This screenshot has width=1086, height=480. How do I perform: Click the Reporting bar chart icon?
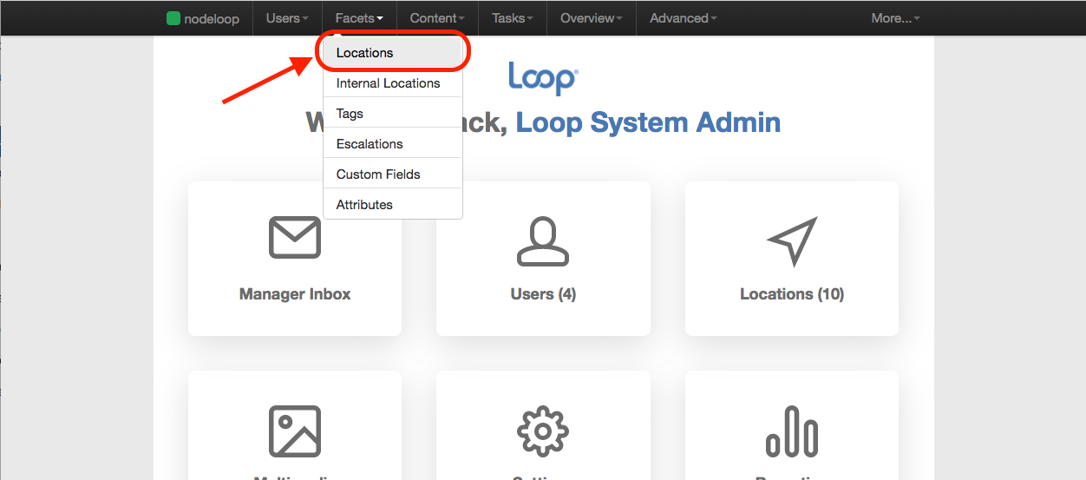(x=792, y=431)
